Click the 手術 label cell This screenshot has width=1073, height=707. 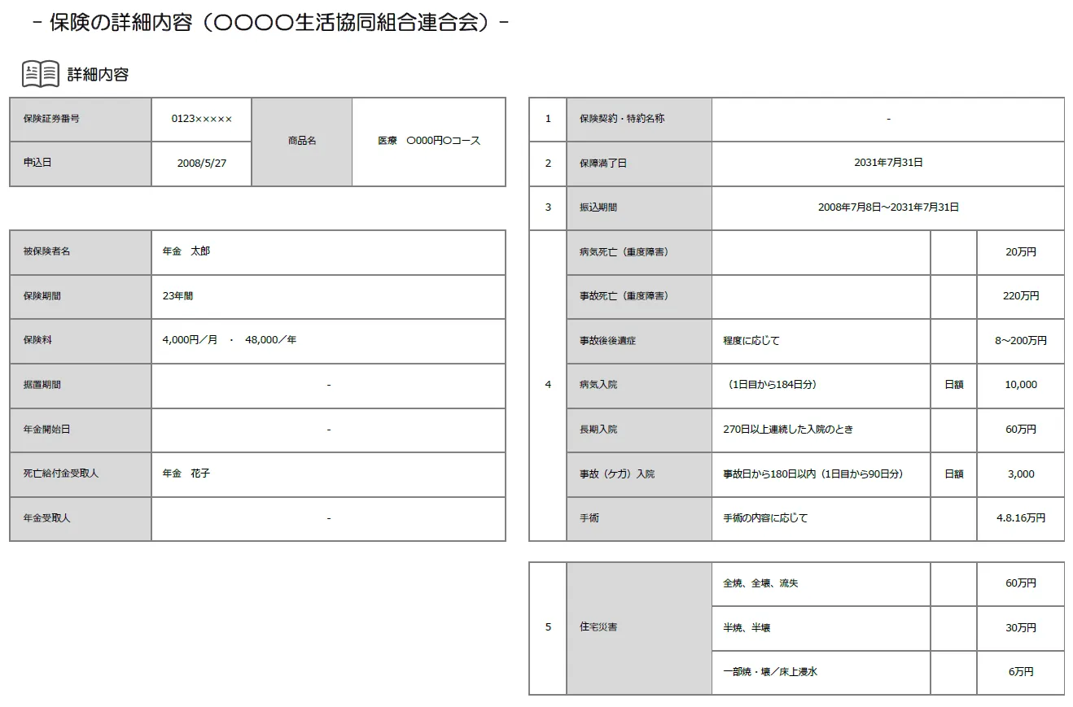pyautogui.click(x=639, y=518)
